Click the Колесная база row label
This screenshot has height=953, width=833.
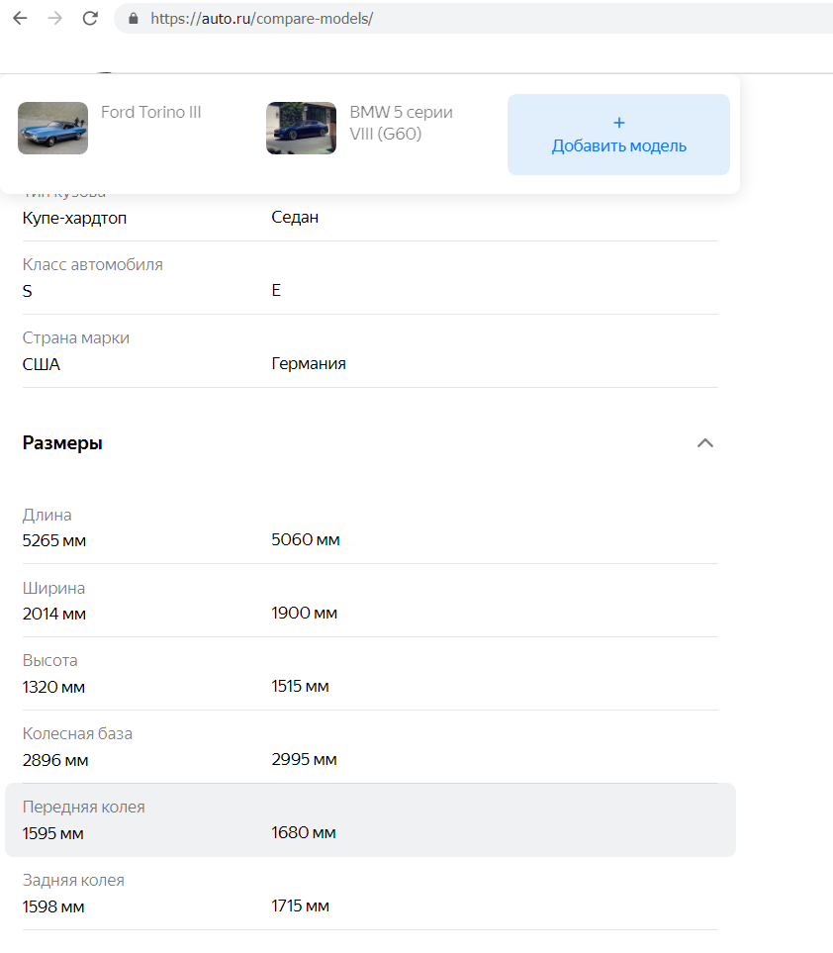[77, 734]
